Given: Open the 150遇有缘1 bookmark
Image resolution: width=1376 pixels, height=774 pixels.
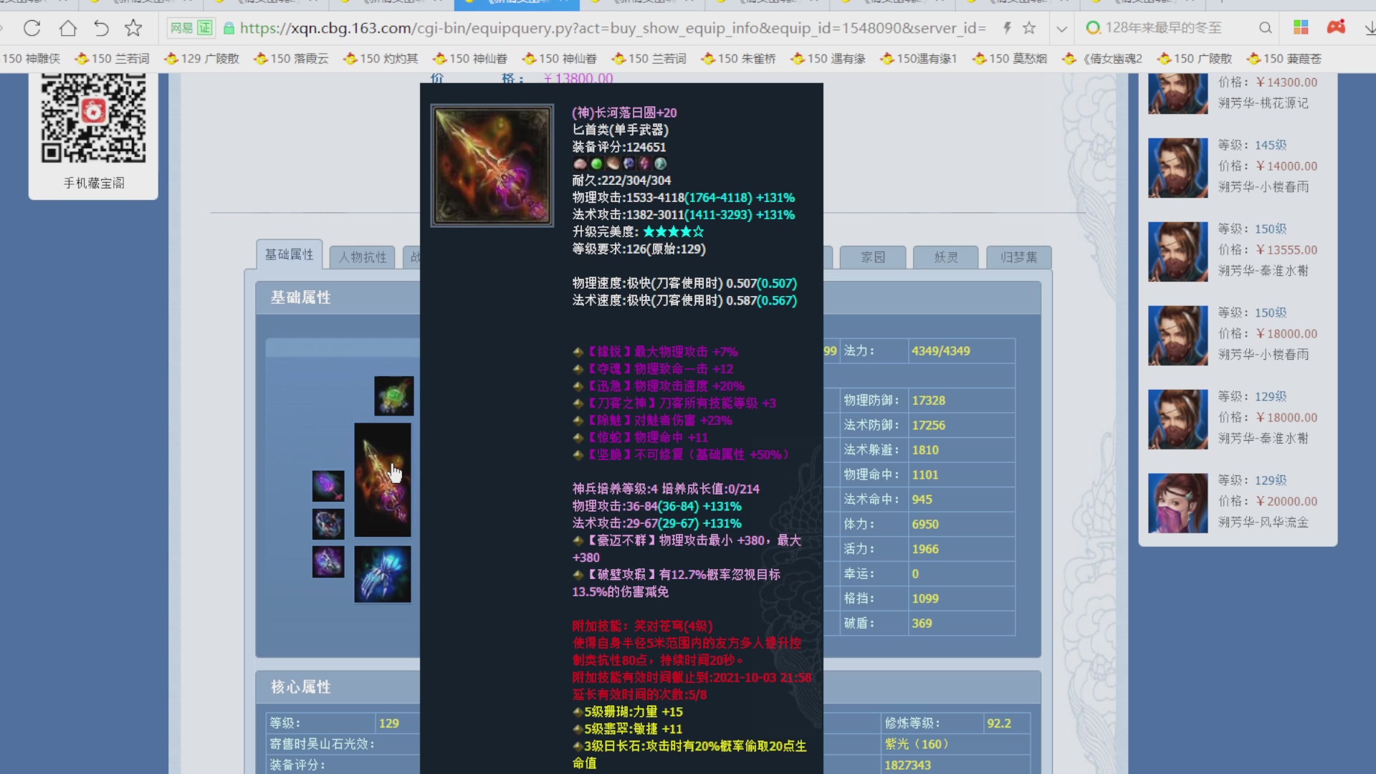Looking at the screenshot, I should (x=919, y=59).
